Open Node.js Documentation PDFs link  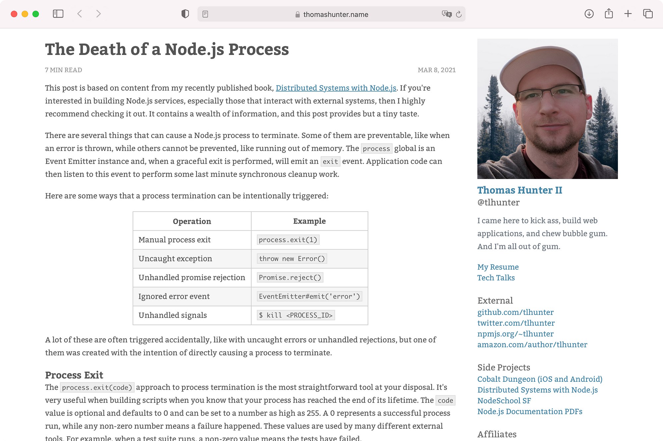tap(530, 412)
